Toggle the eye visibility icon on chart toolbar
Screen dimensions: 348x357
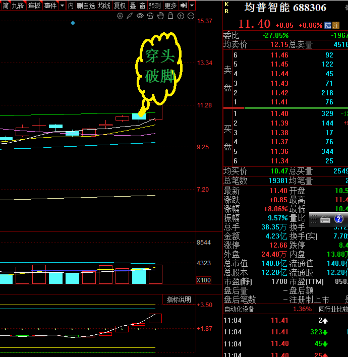pyautogui.click(x=140, y=16)
